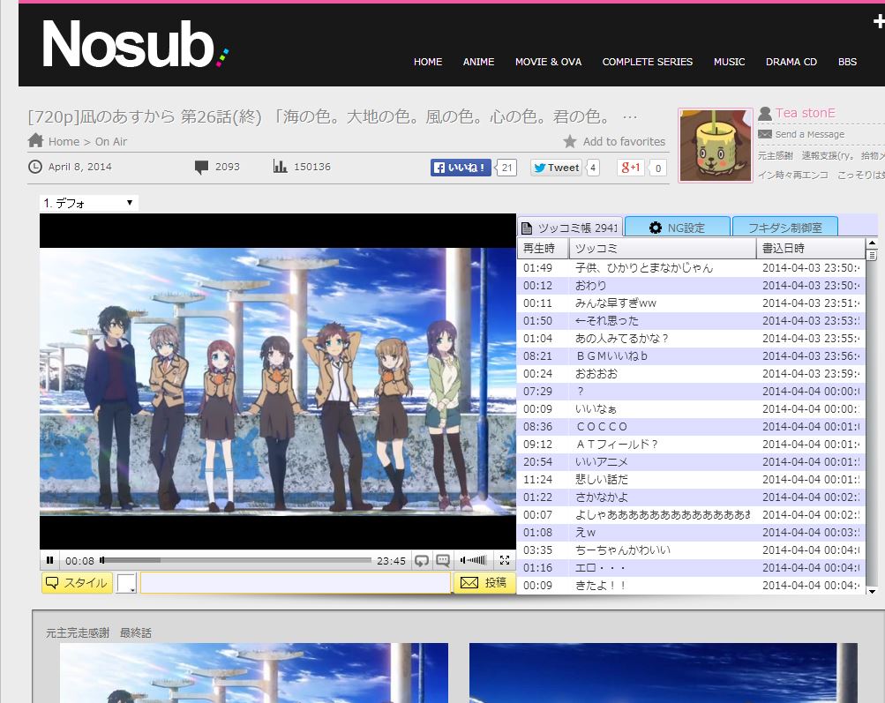This screenshot has height=703, width=885.
Task: Click the NG設定 gear icon
Action: point(656,228)
